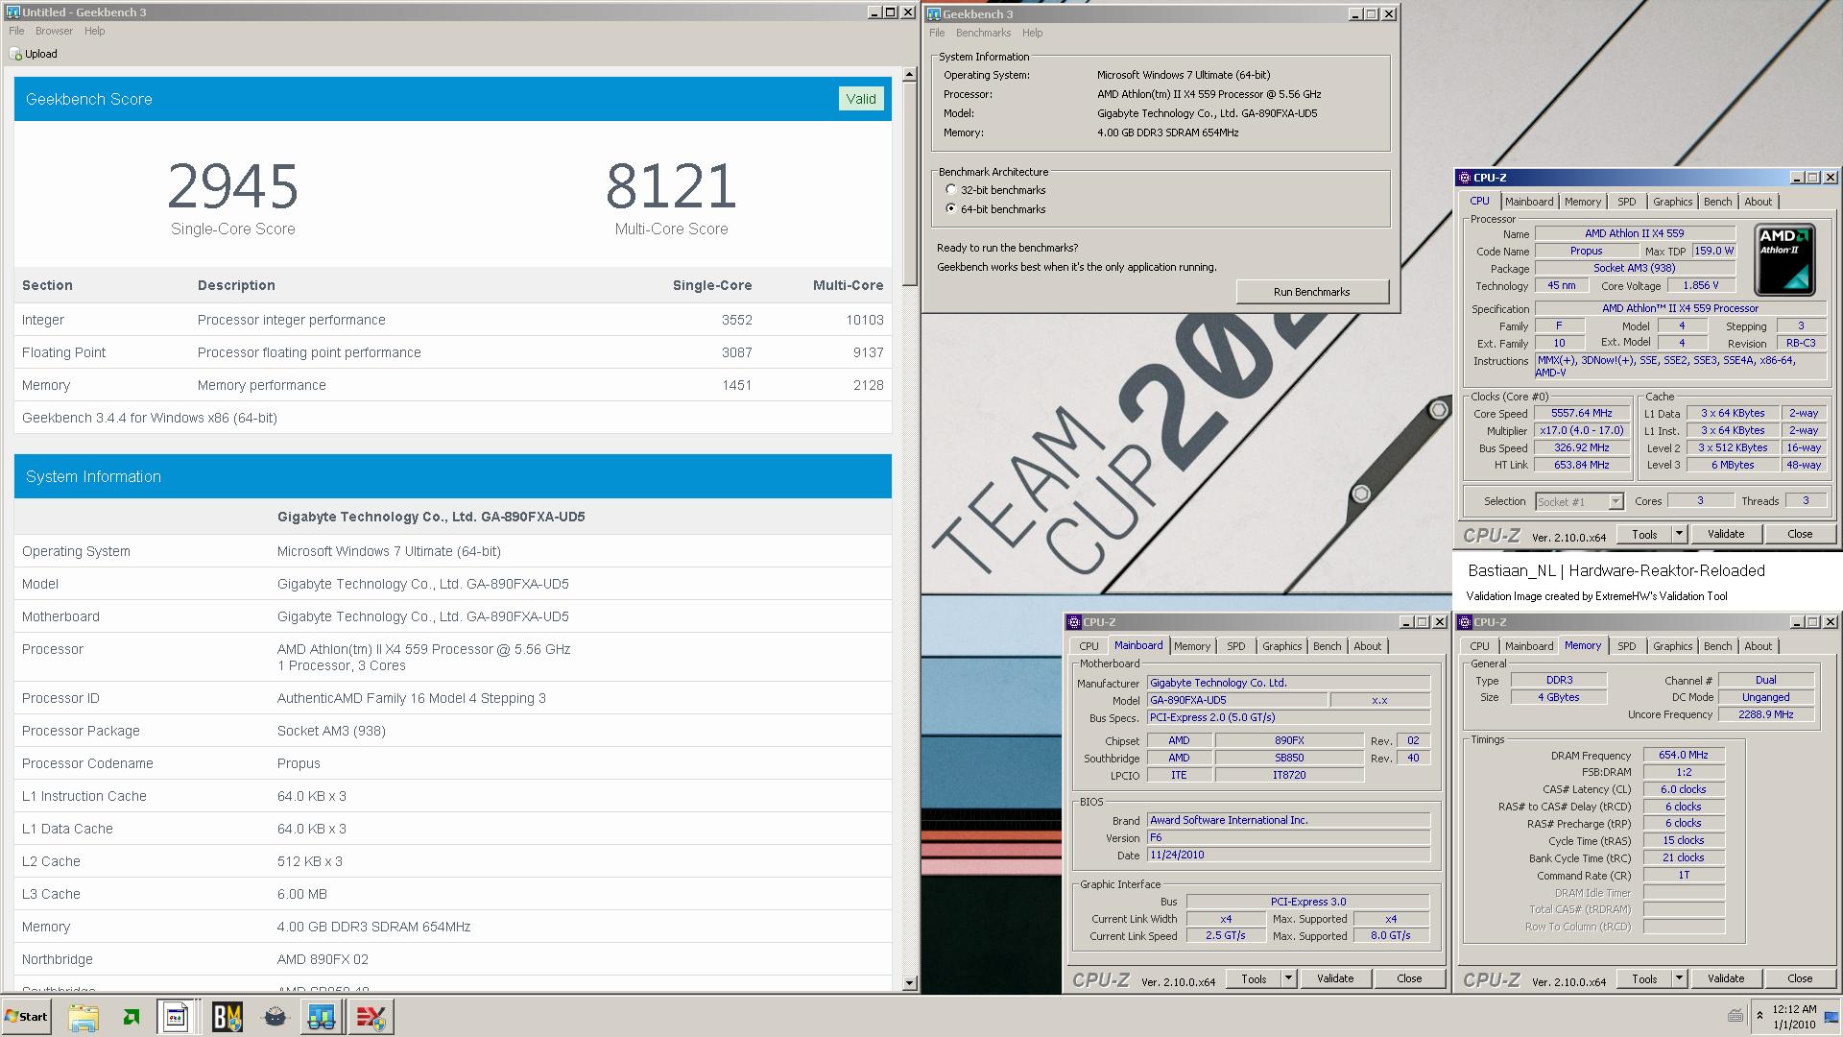The width and height of the screenshot is (1843, 1037).
Task: Click the CPU-Z Memory window title icon
Action: pyautogui.click(x=1464, y=622)
